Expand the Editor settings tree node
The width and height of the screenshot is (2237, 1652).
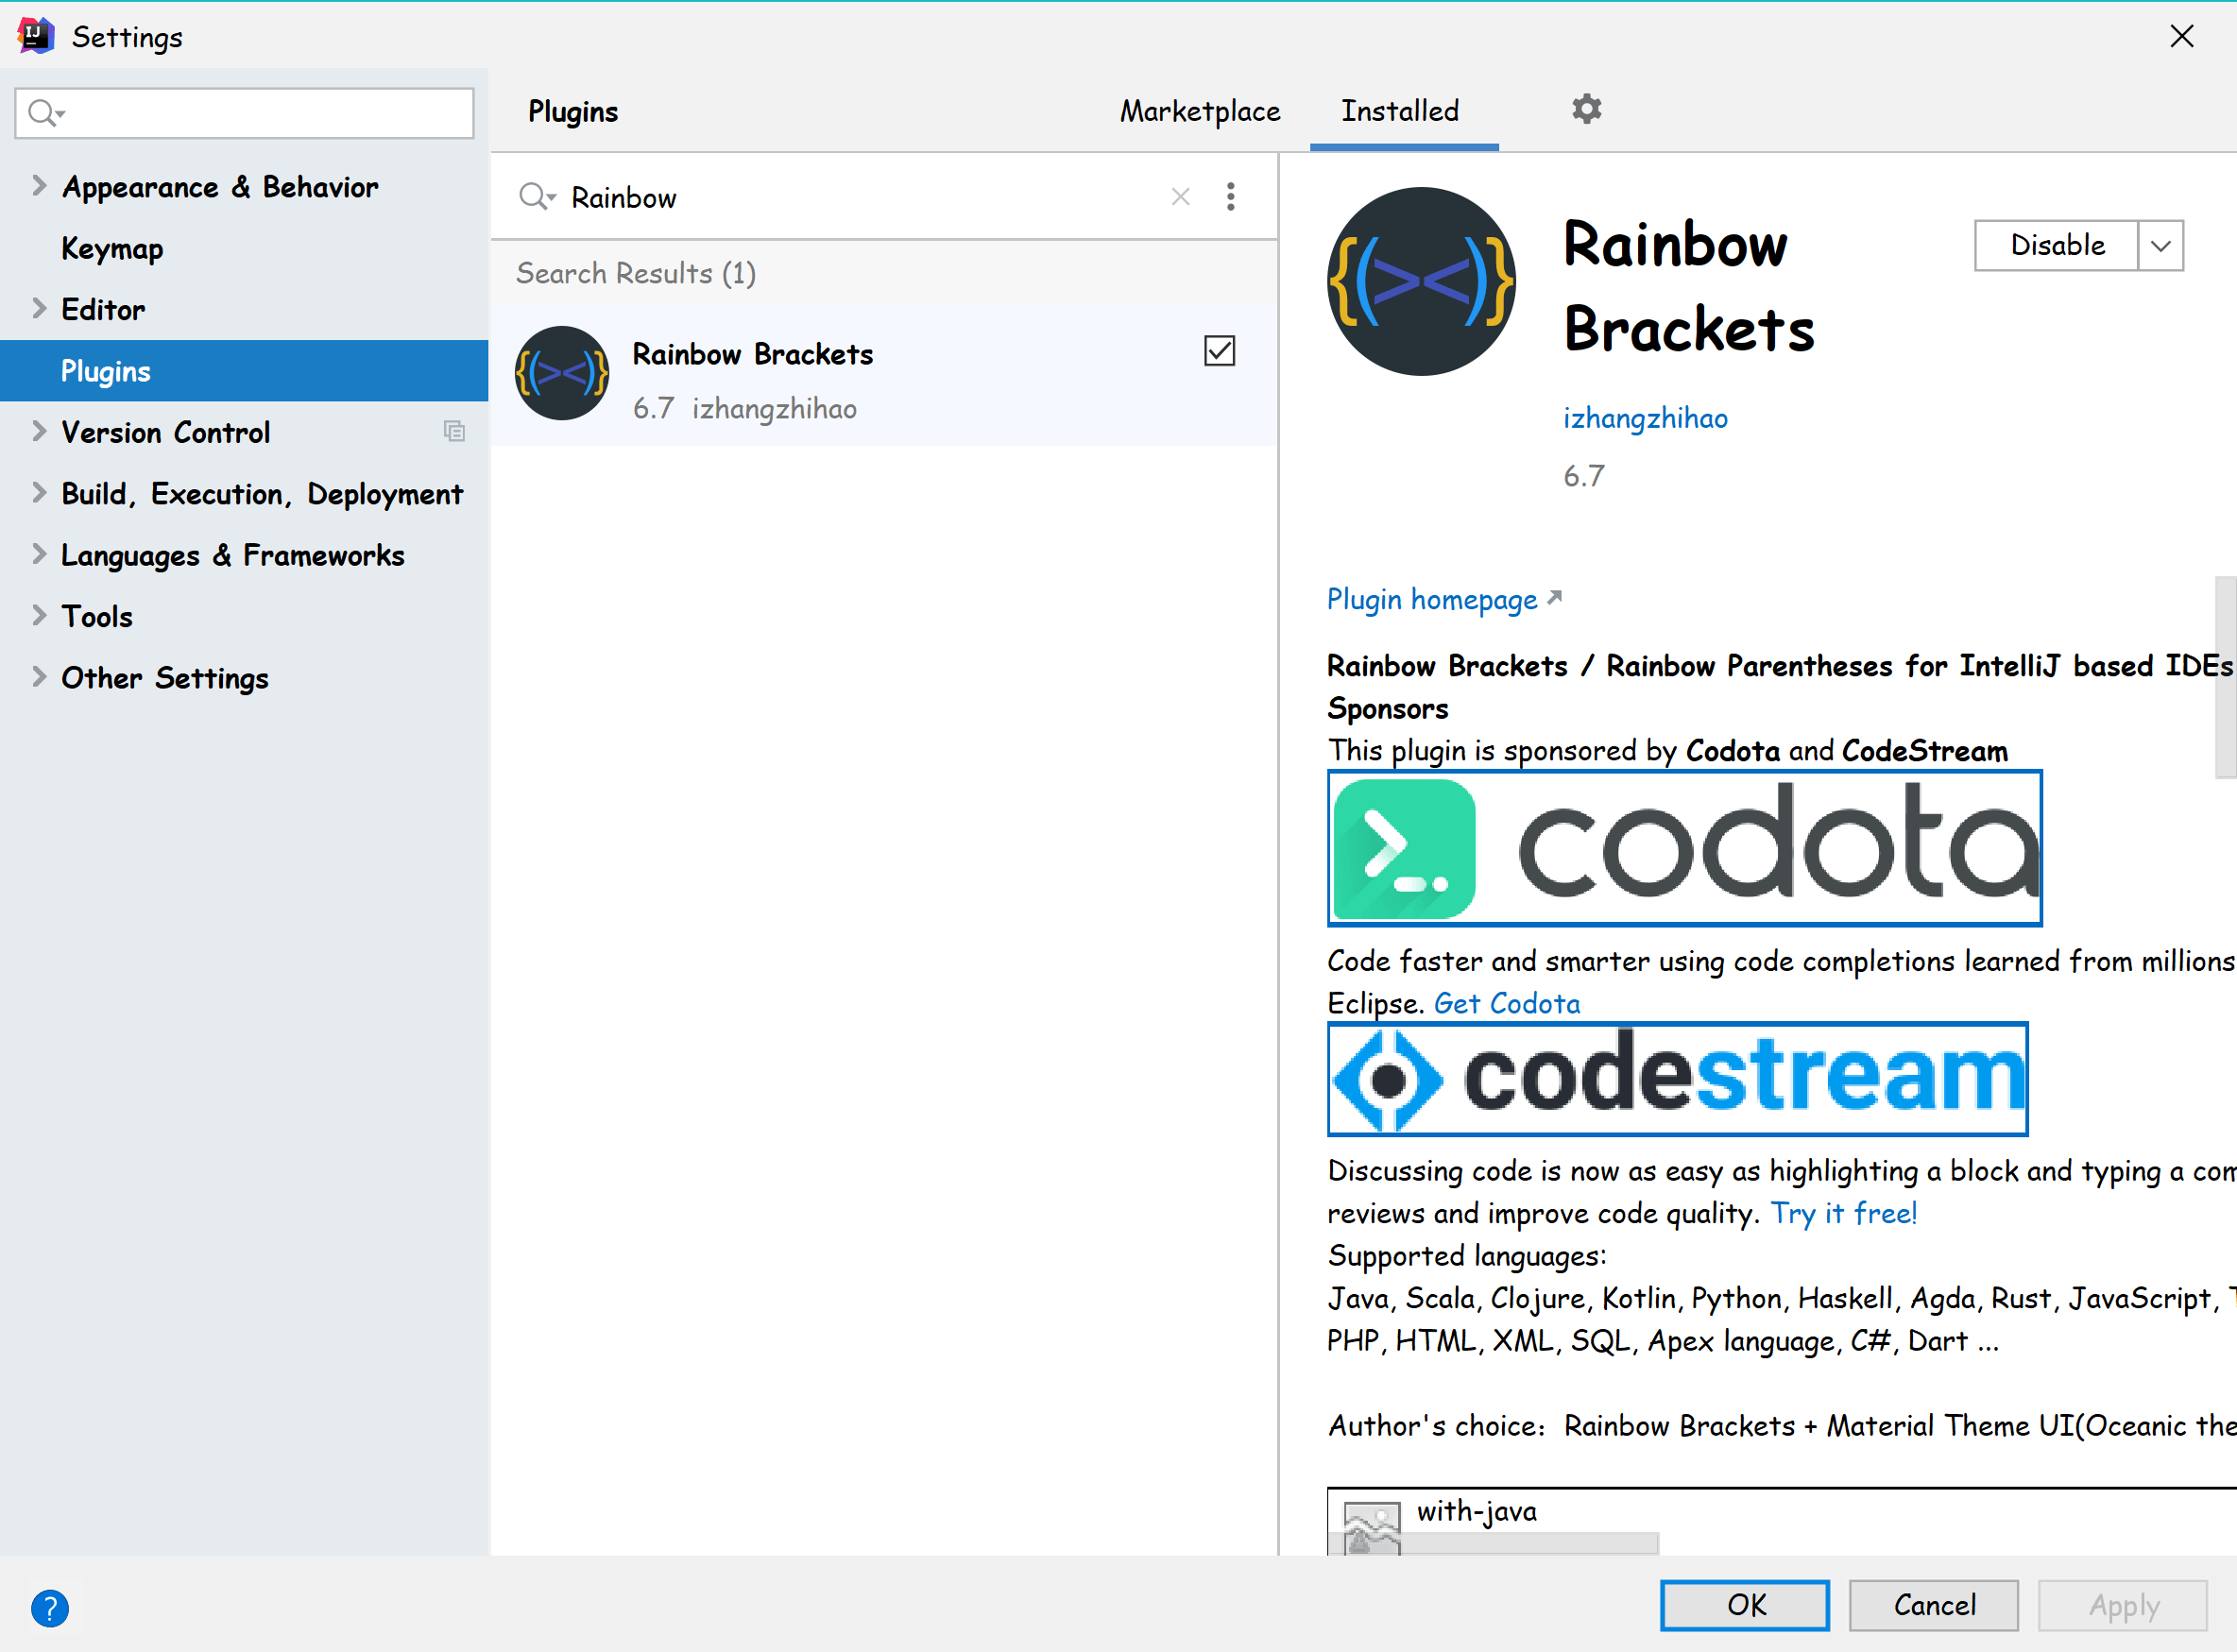pos(39,309)
